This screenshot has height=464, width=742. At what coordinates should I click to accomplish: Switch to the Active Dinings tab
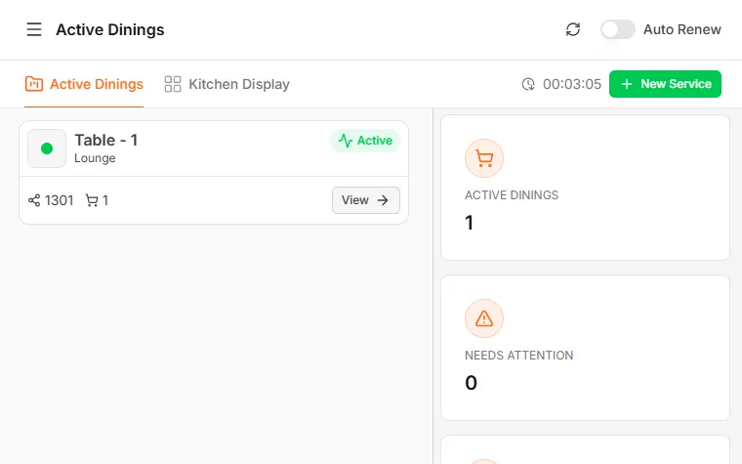pos(84,84)
